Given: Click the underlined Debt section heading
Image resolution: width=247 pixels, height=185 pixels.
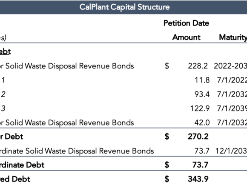Looking at the screenshot, I should click(x=5, y=51).
